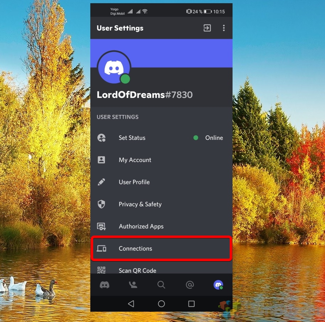325x322 pixels.
Task: Open the Mentions tab
Action: click(x=190, y=285)
